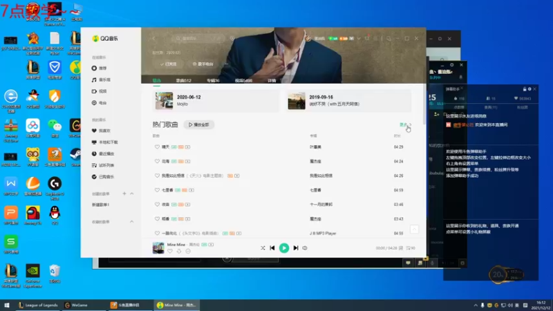
Task: Toggle shuffle play mode
Action: pos(263,248)
